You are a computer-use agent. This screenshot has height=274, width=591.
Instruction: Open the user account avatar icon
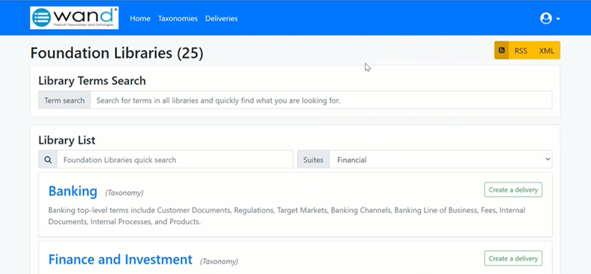545,19
